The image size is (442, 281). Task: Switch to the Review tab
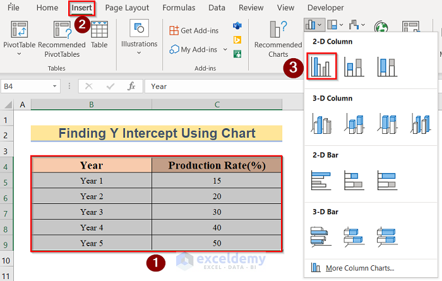point(251,8)
